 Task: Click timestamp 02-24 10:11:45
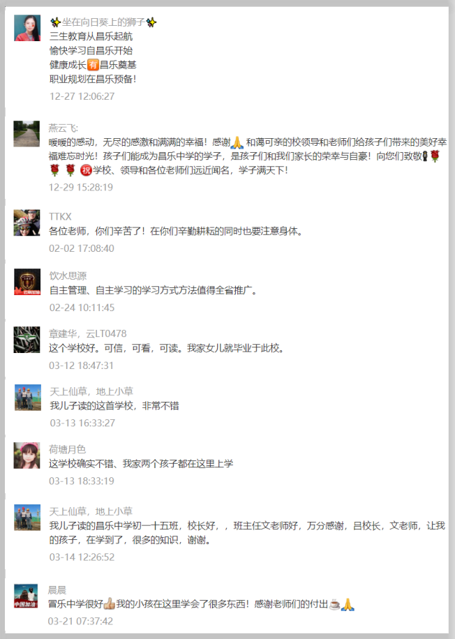tap(82, 307)
